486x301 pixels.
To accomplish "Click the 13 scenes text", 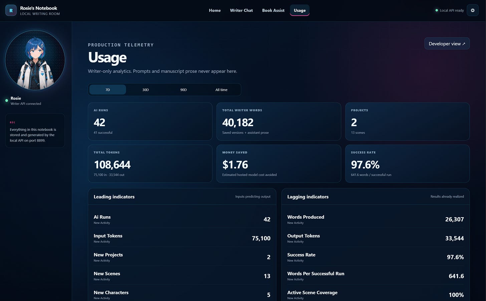I will tap(358, 132).
